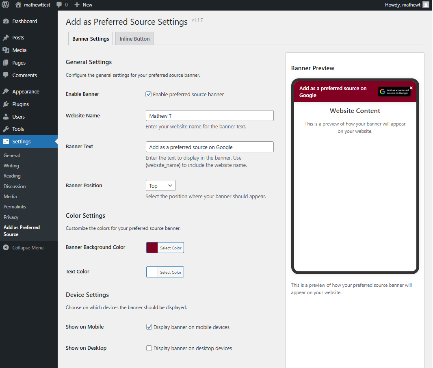This screenshot has height=368, width=433.
Task: Disable the preferred source banner checkbox
Action: [x=149, y=95]
